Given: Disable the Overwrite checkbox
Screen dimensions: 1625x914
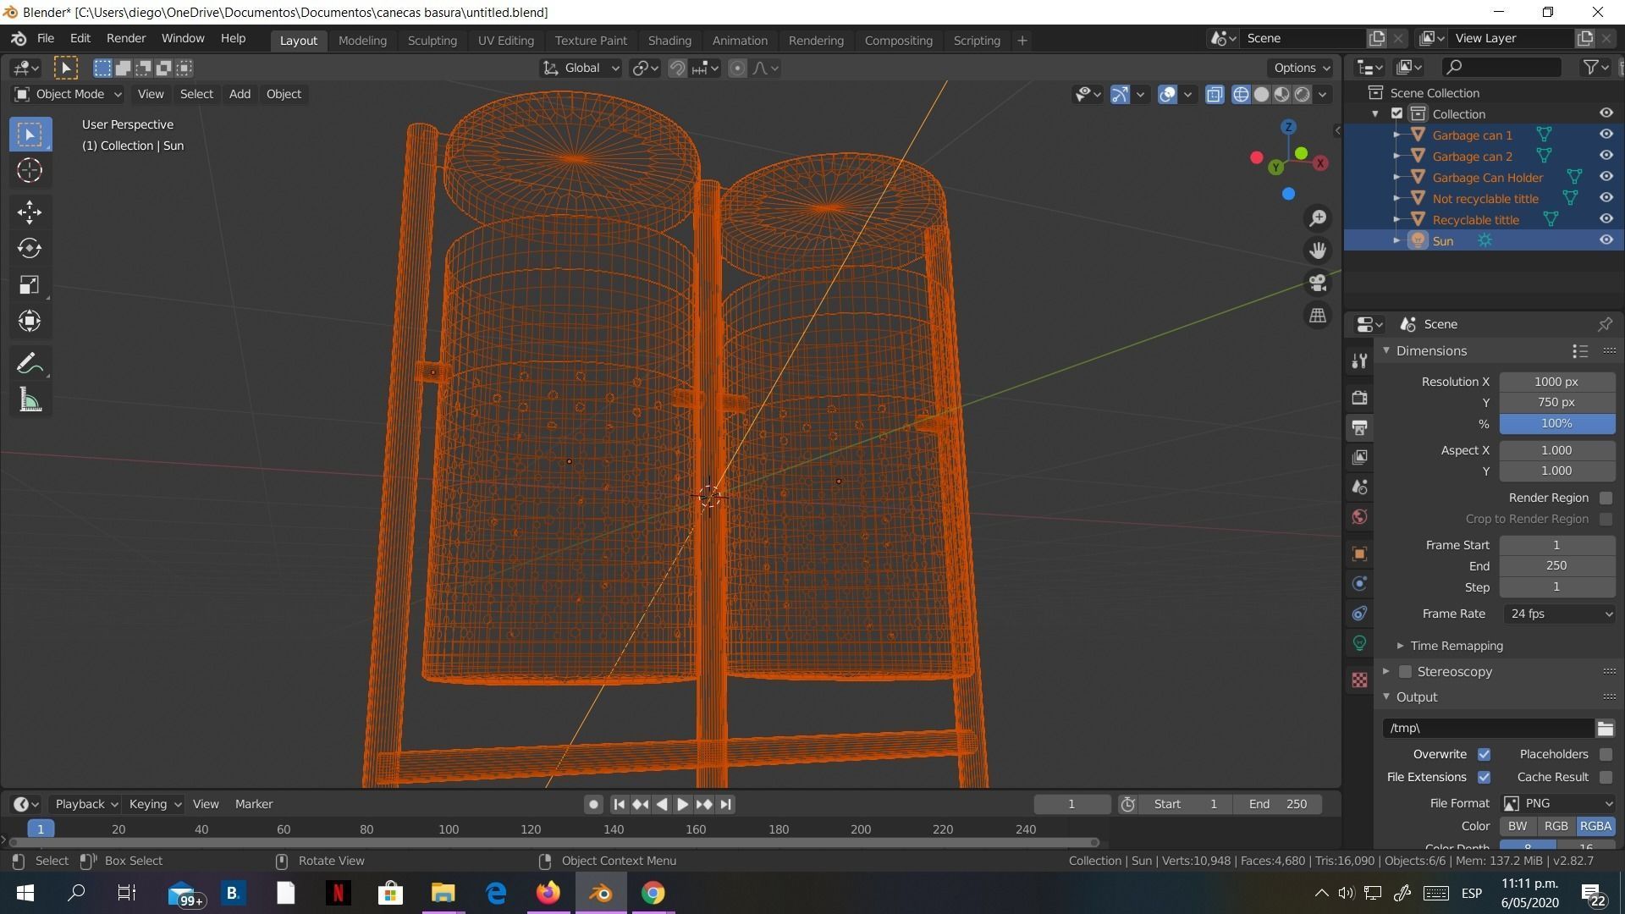Looking at the screenshot, I should [1484, 754].
